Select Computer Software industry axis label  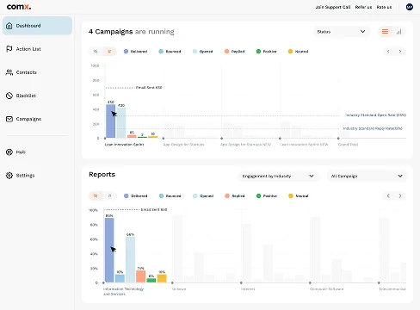(x=326, y=288)
